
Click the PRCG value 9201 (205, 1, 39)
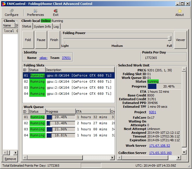(x=160, y=70)
